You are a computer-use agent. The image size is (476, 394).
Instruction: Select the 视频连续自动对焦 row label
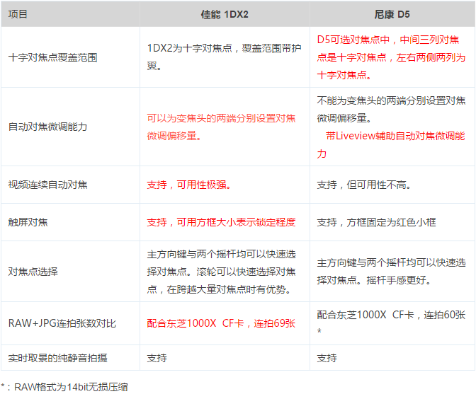coord(47,185)
